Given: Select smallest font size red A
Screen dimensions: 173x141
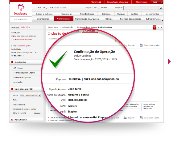Looking at the screenshot, I should 154,27.
